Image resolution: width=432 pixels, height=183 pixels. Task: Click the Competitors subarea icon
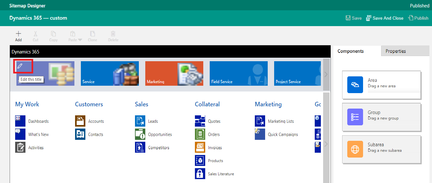tap(140, 148)
